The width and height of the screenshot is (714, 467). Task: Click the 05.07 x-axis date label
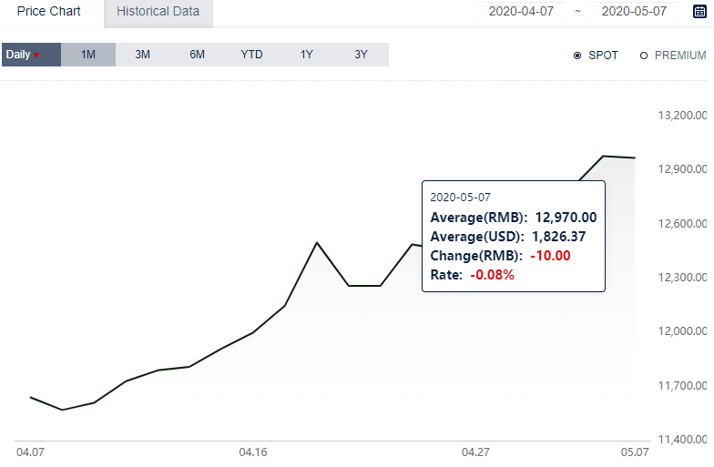pyautogui.click(x=635, y=452)
